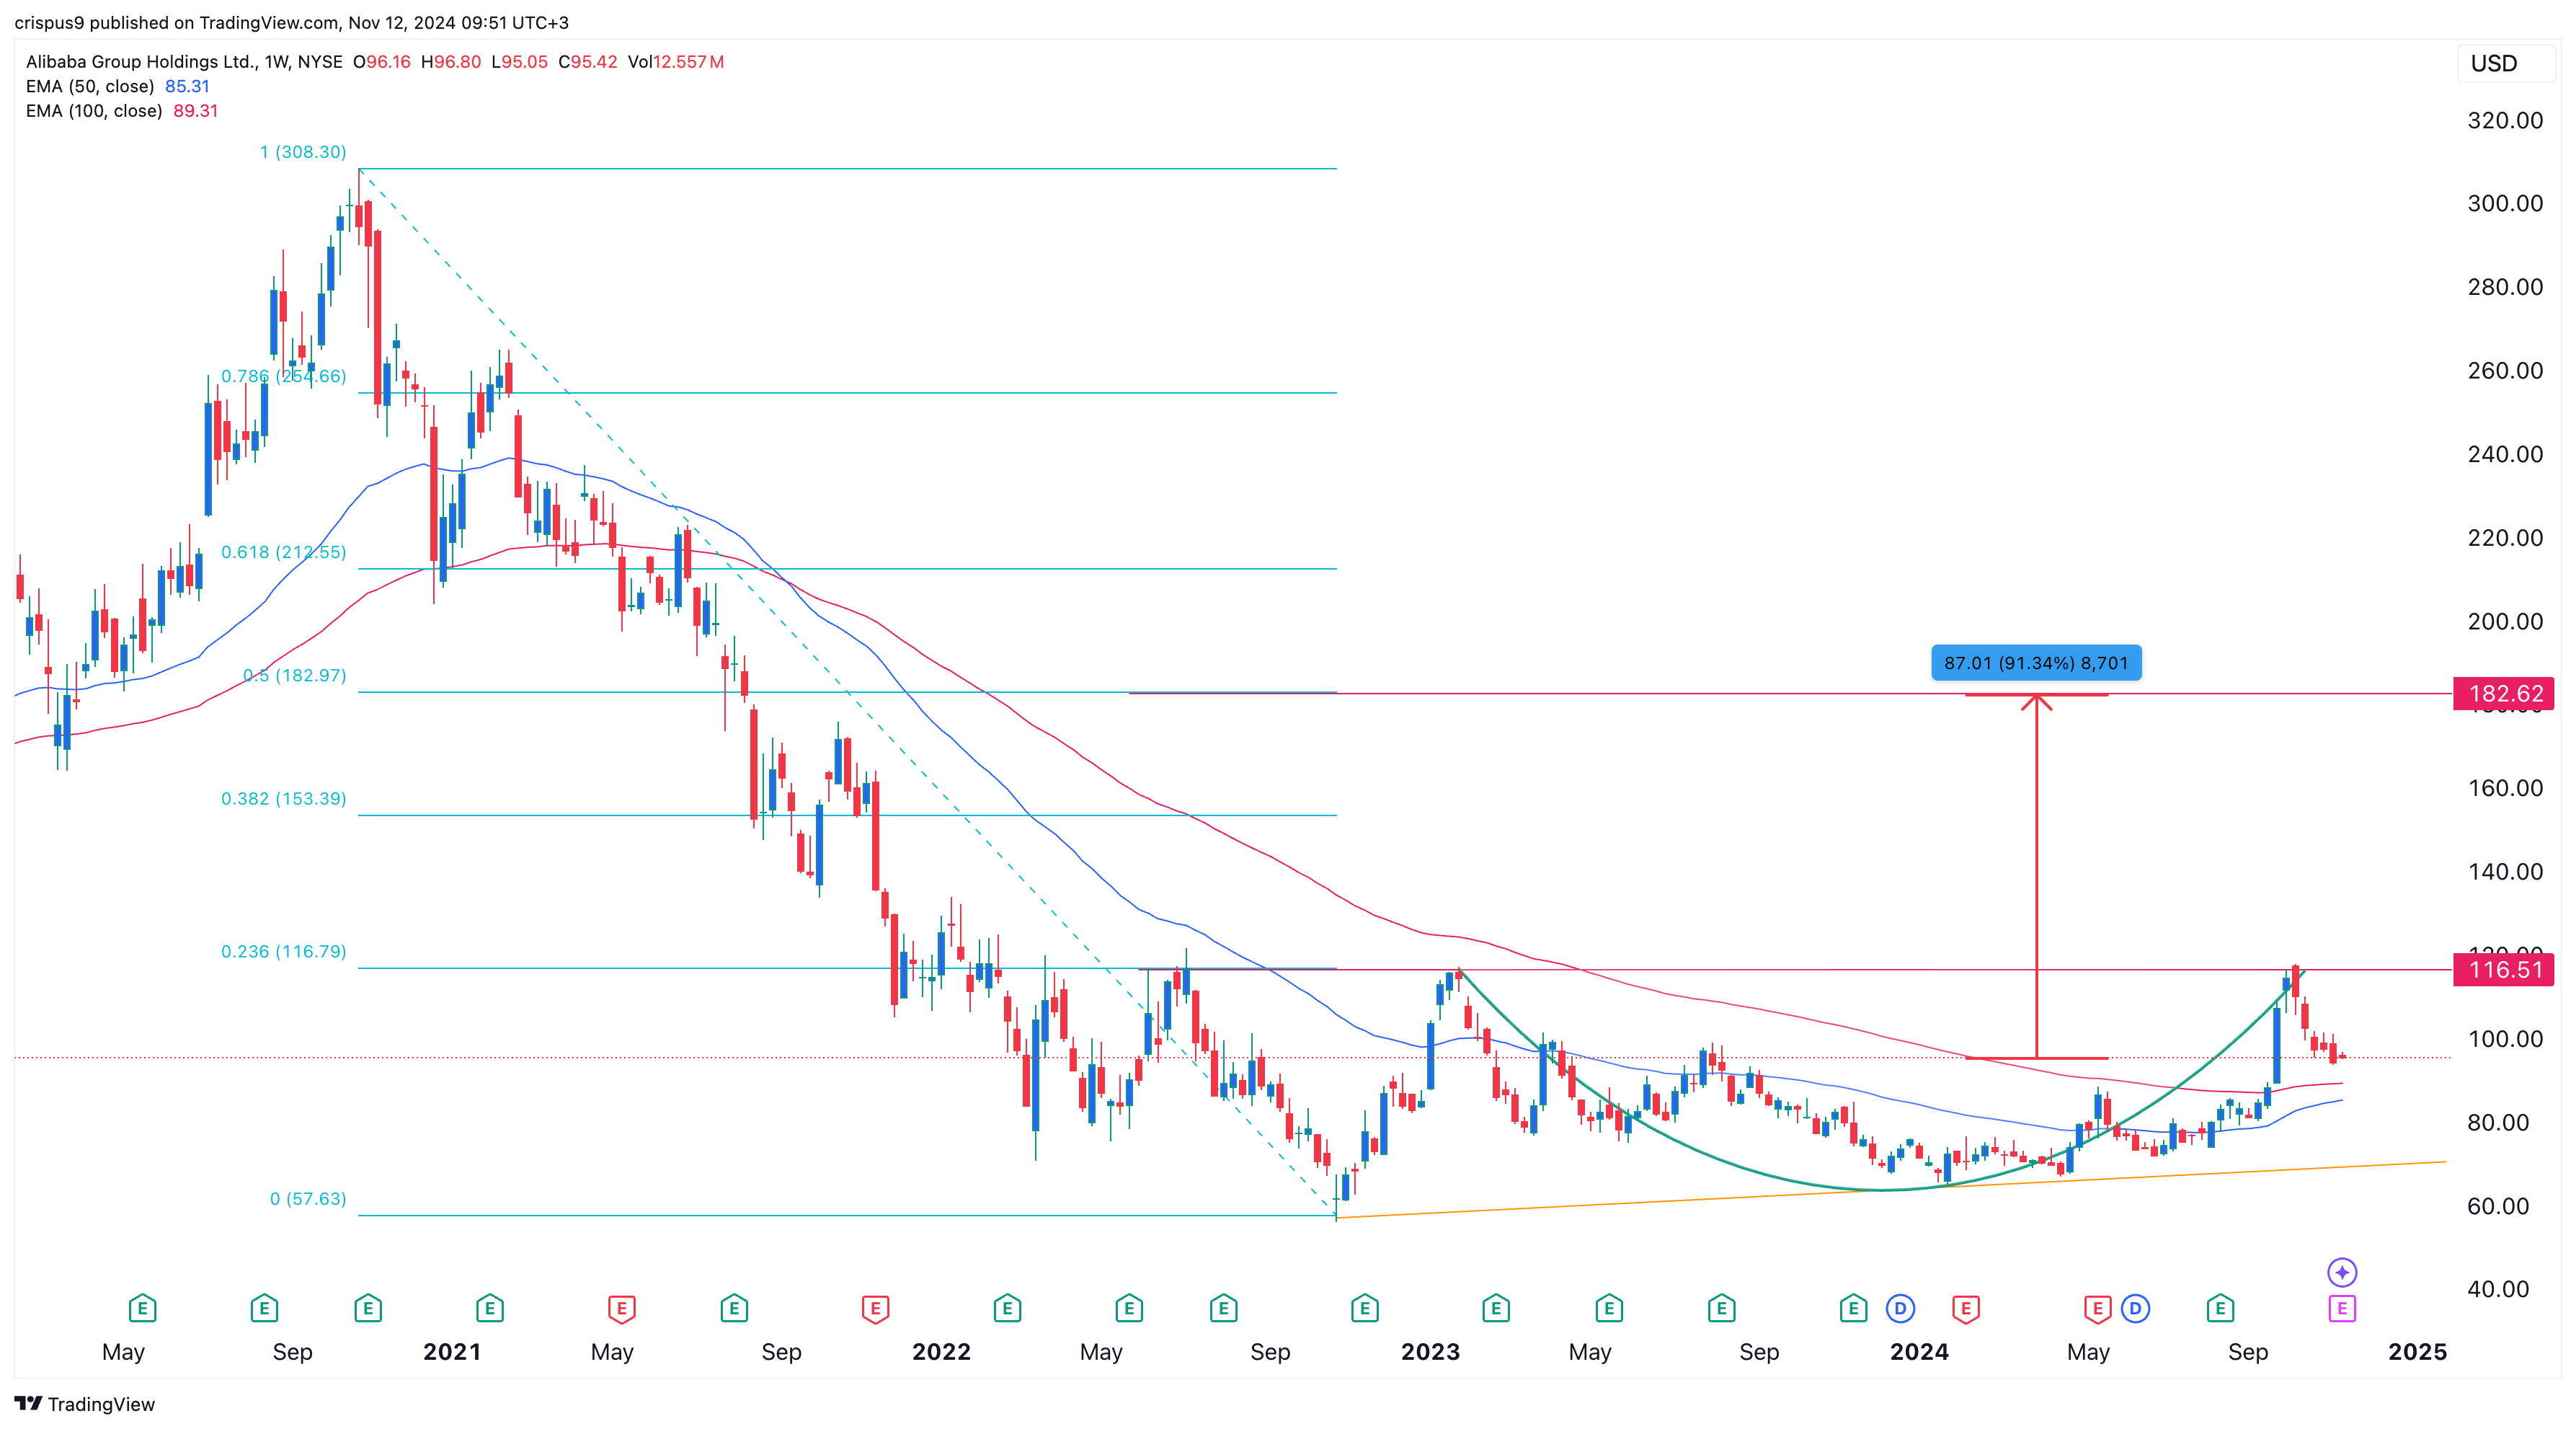2576x1429 pixels.
Task: Click the crispus9 published on TradingView.com caption
Action: tap(291, 22)
